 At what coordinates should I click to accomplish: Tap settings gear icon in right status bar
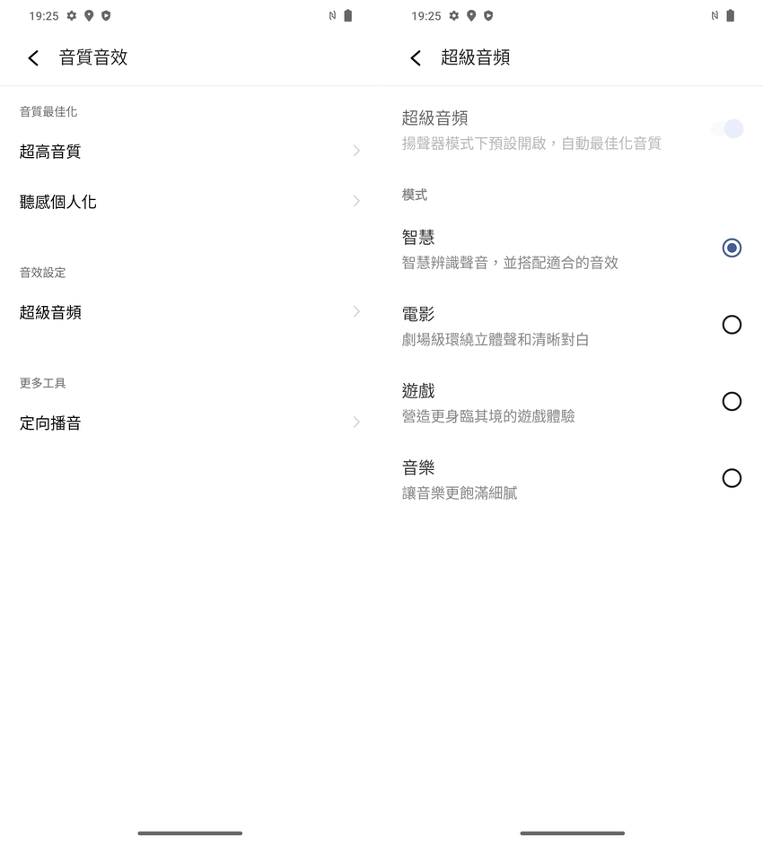(453, 15)
